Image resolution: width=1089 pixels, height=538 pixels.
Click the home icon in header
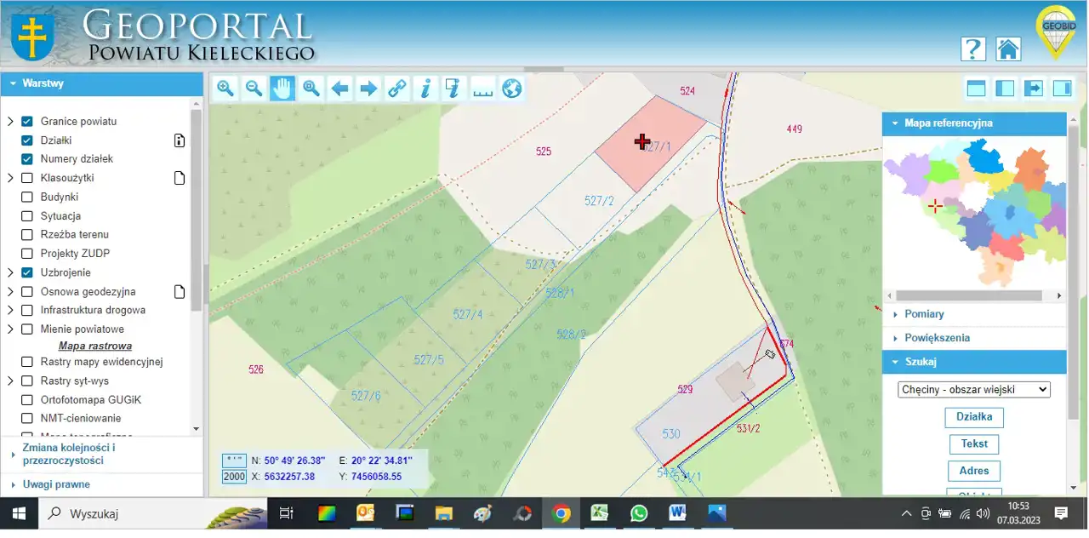[x=1008, y=49]
